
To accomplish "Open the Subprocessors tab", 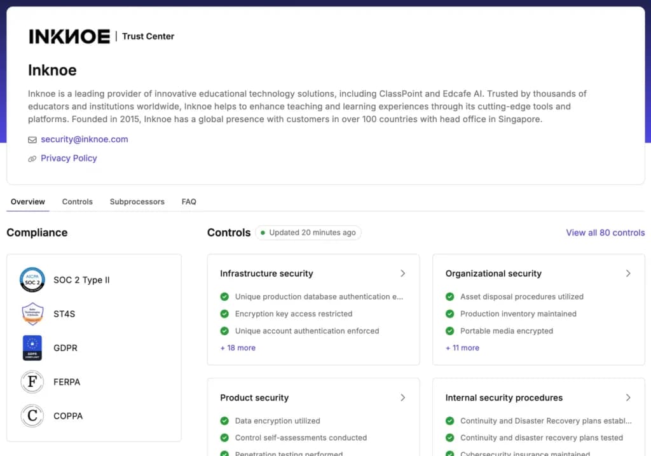I will (137, 202).
